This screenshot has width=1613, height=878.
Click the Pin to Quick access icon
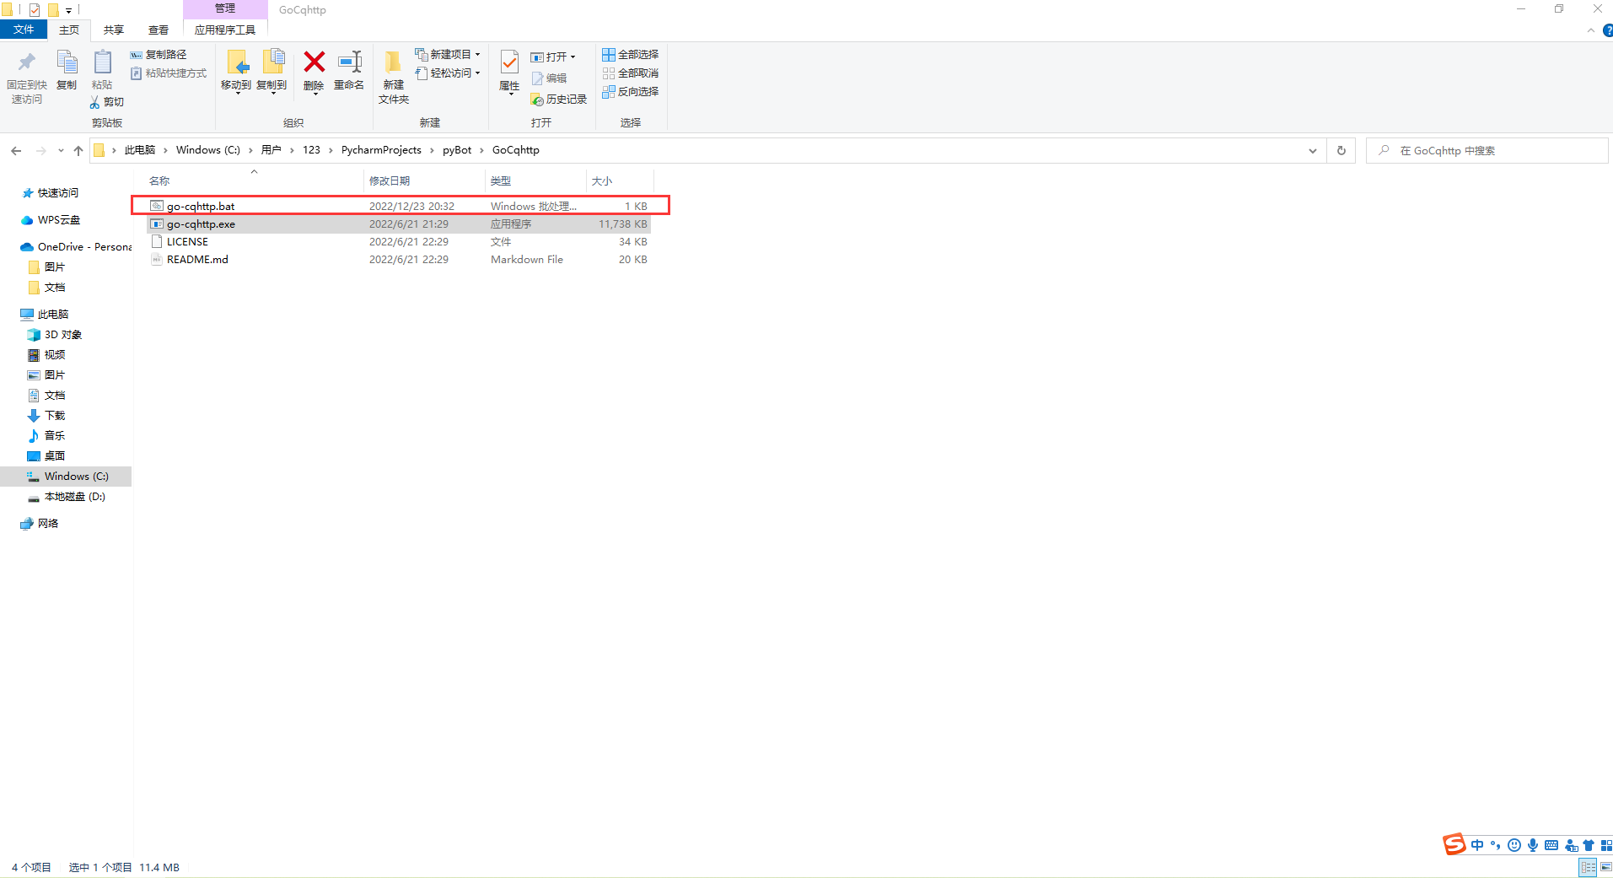(27, 62)
